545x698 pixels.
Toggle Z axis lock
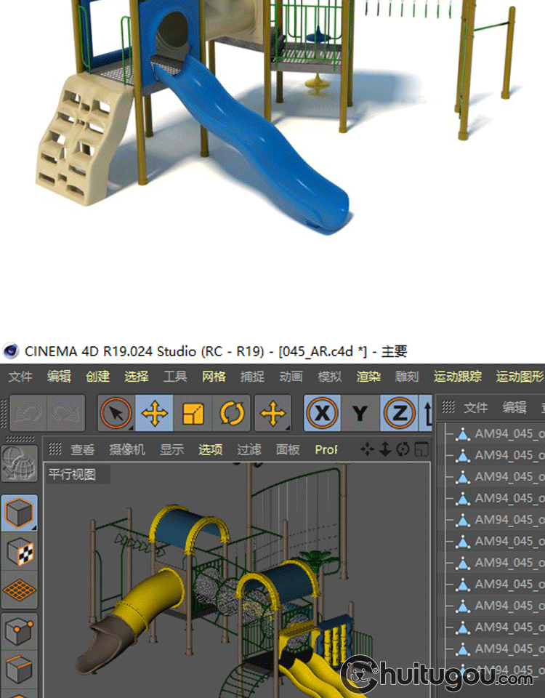click(x=399, y=414)
